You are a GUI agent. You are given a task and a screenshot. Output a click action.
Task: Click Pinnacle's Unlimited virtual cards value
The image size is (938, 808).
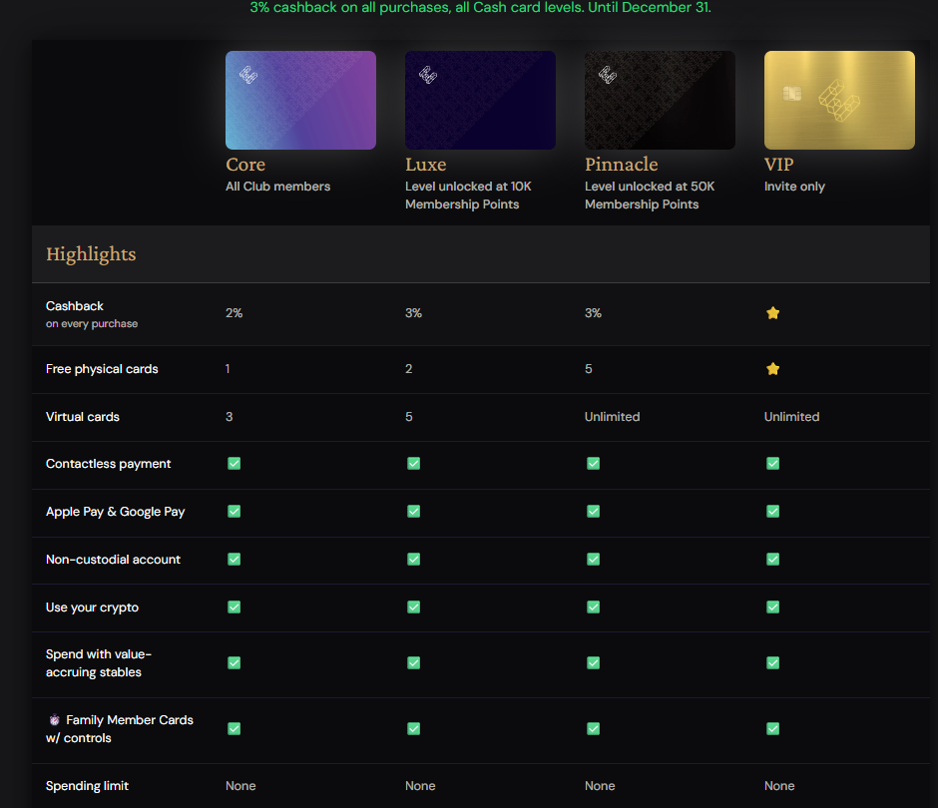[x=612, y=417]
